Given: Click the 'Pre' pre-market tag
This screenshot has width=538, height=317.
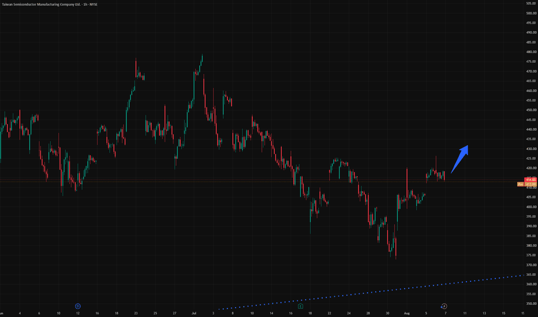Looking at the screenshot, I should (x=521, y=184).
